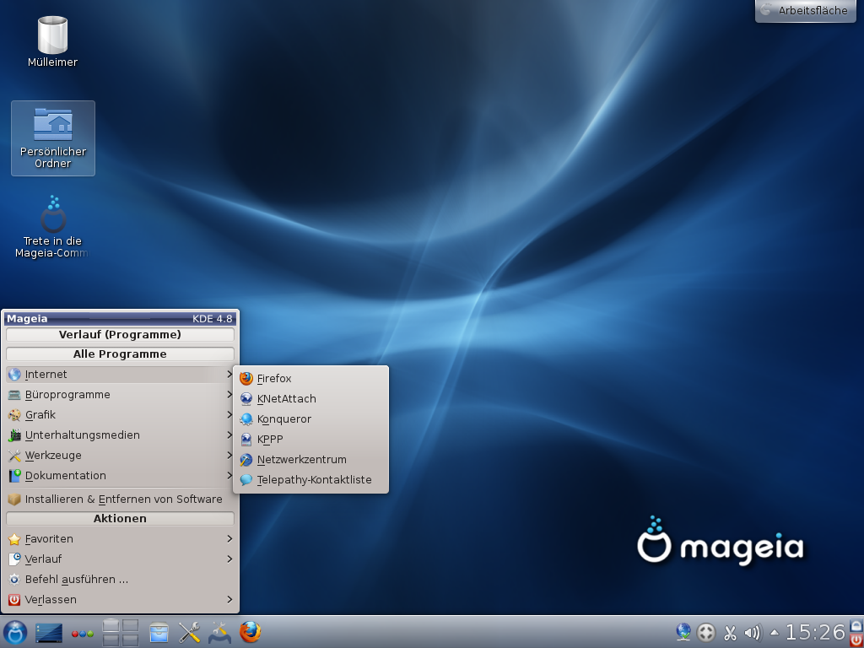Viewport: 864px width, 648px height.
Task: Click the Unterhaltungsmedien film icon
Action: pyautogui.click(x=14, y=435)
